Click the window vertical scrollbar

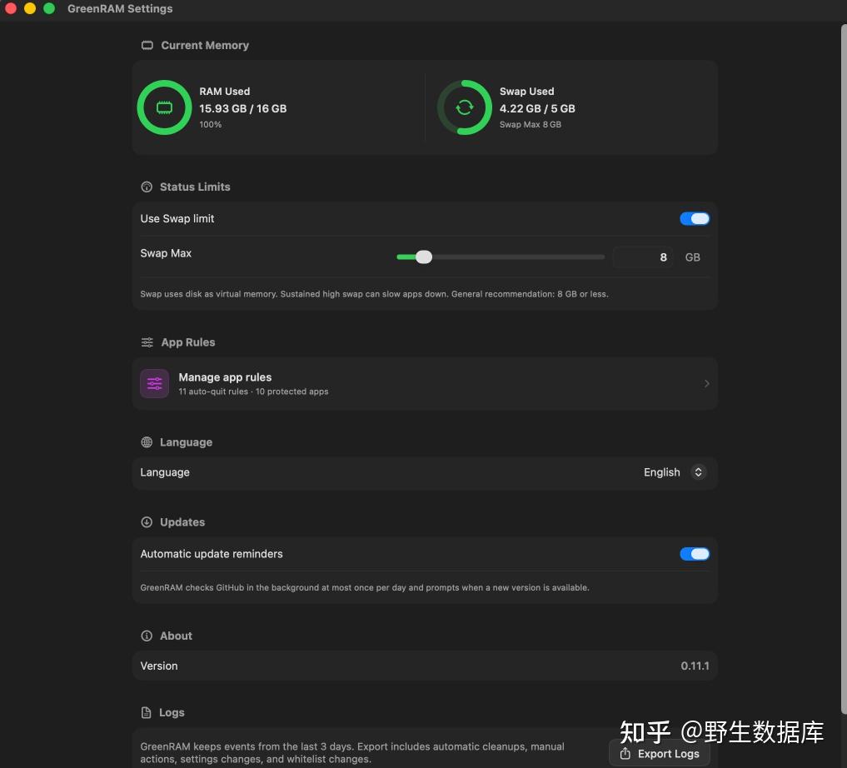[843, 369]
